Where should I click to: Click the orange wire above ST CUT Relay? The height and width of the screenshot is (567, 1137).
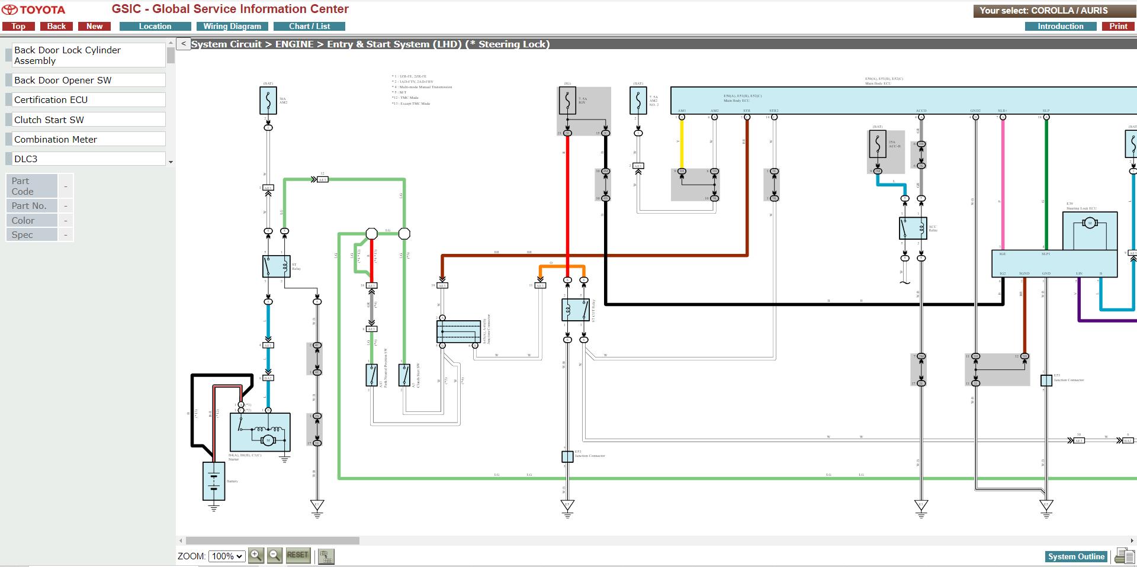pyautogui.click(x=561, y=267)
